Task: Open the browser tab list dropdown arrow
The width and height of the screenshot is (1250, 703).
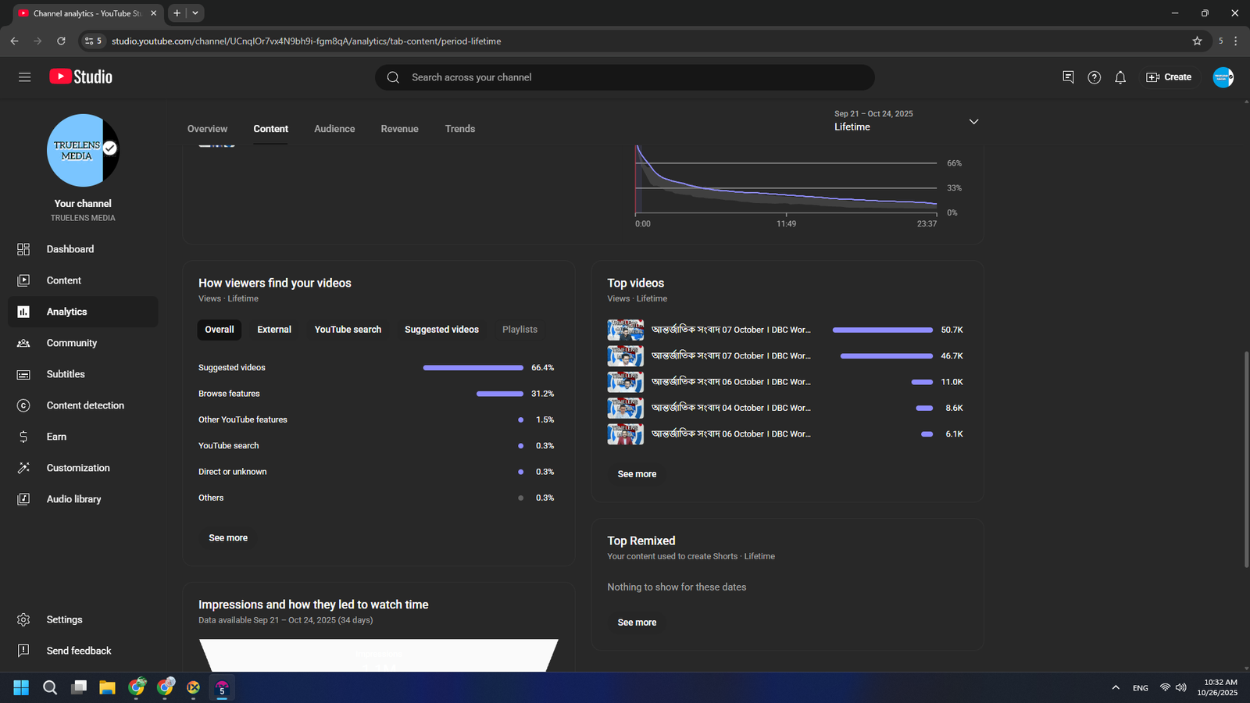Action: (195, 13)
